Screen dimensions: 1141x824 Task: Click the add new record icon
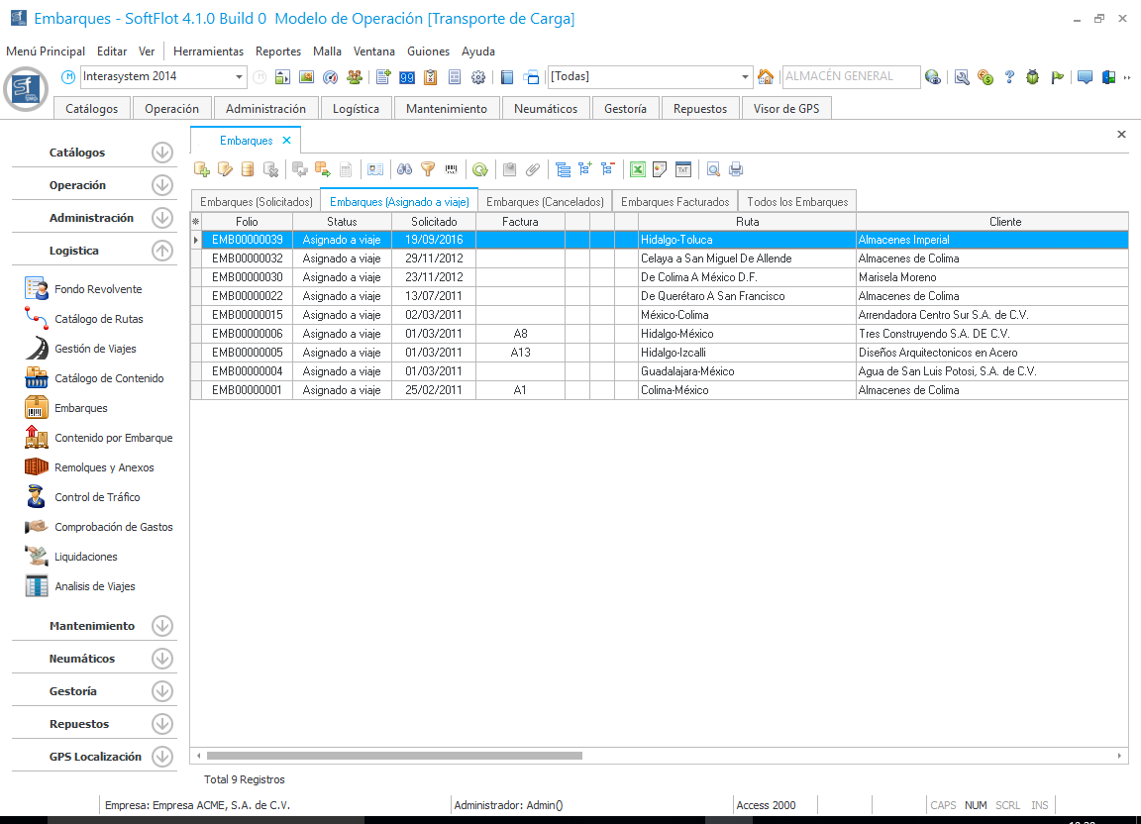[202, 169]
